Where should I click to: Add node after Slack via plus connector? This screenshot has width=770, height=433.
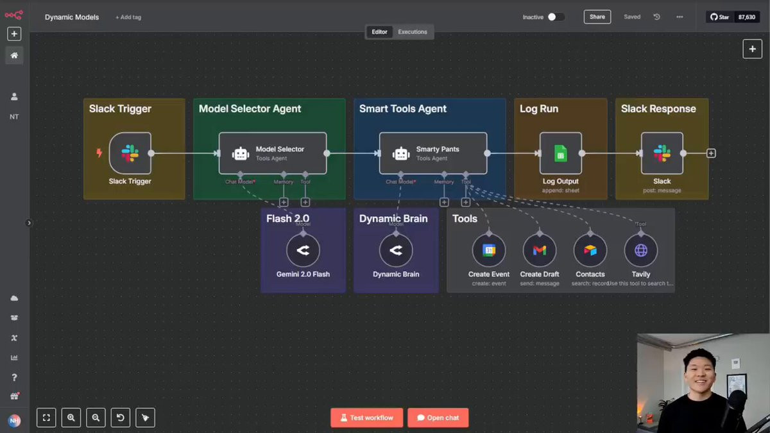(x=711, y=153)
